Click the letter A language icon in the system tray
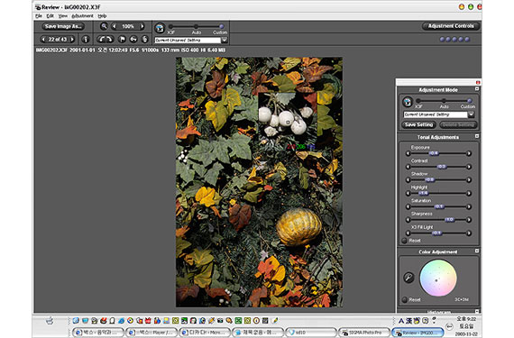The width and height of the screenshot is (514, 338). (x=401, y=321)
